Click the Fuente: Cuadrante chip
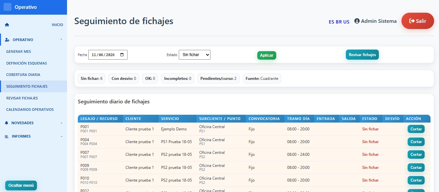Screen dimensions: 439x192 [x=262, y=79]
